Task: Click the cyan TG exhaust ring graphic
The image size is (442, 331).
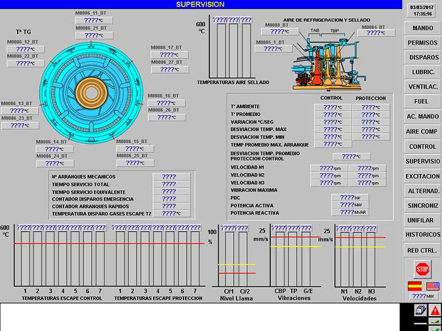Action: click(91, 93)
